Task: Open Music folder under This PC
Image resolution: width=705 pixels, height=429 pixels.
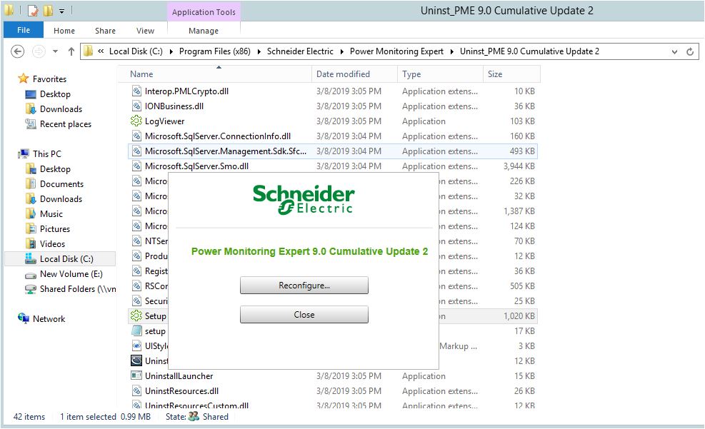Action: pos(51,214)
